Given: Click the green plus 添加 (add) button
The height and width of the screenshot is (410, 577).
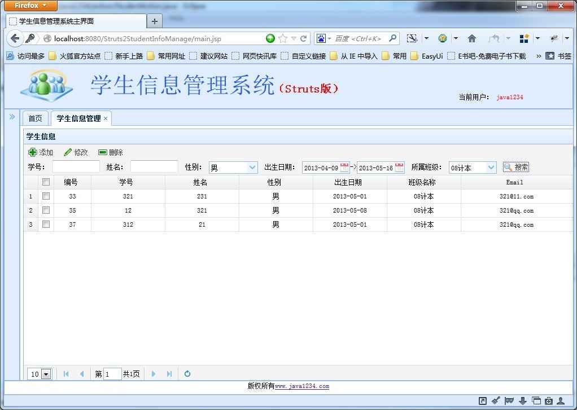Looking at the screenshot, I should click(41, 152).
